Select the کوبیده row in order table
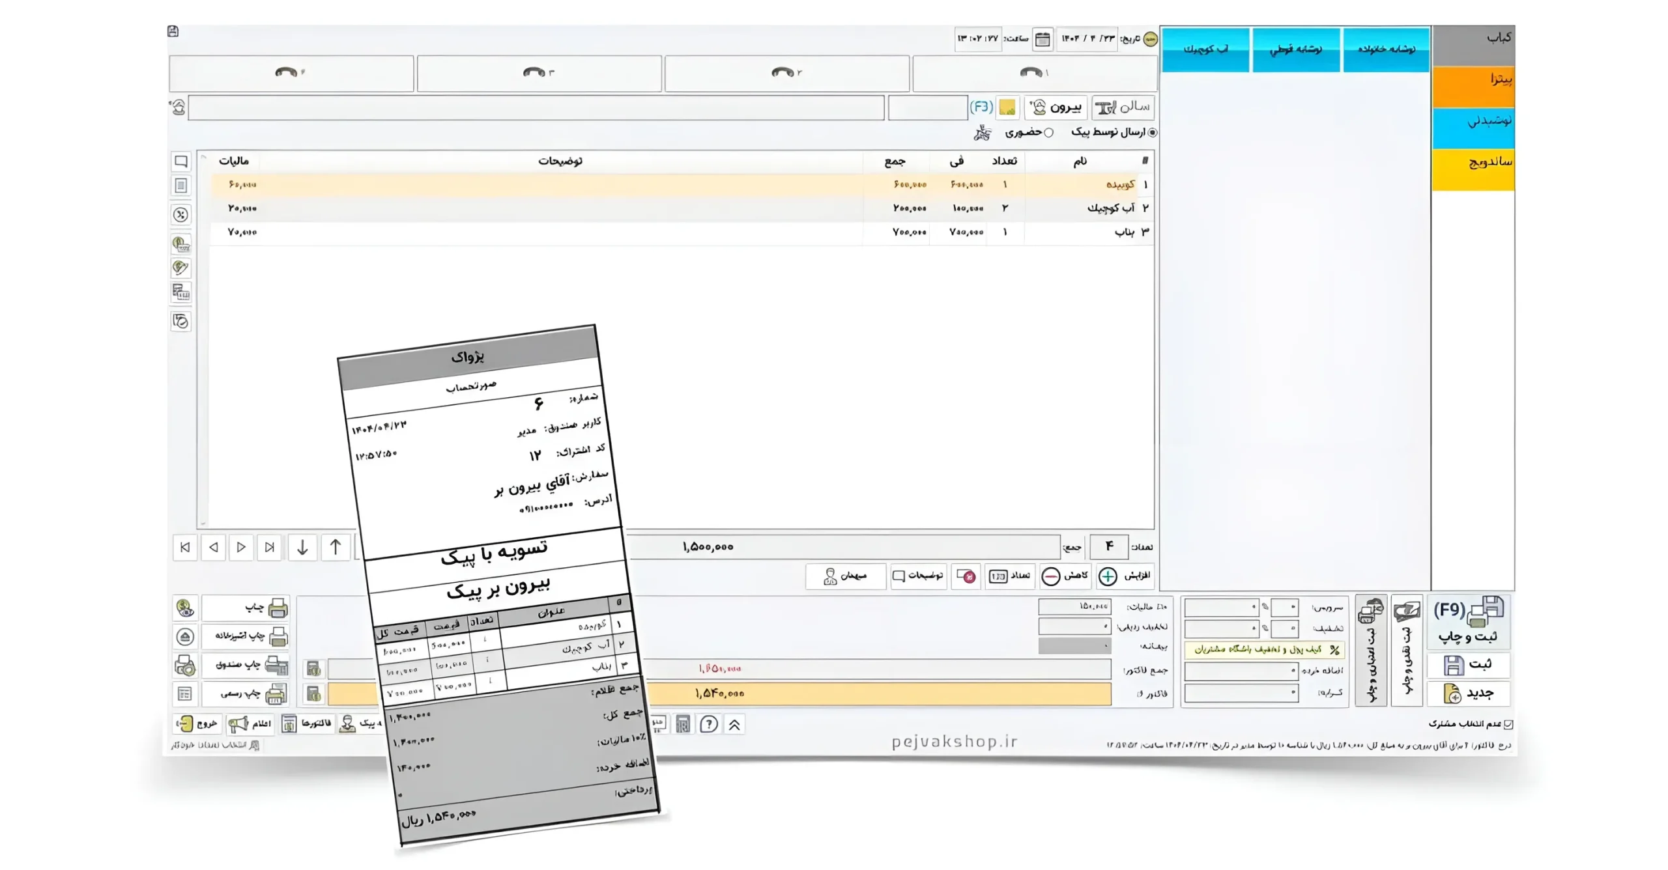1668x870 pixels. point(682,185)
